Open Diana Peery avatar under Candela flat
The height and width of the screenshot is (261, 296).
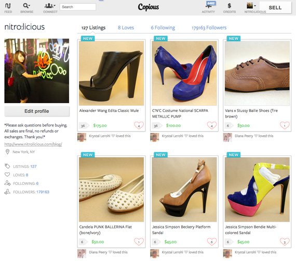coord(82,253)
